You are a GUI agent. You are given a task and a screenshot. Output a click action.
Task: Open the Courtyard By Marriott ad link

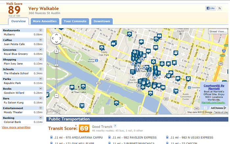point(214,87)
